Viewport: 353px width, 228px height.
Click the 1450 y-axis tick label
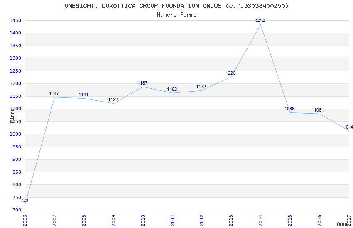click(x=15, y=20)
